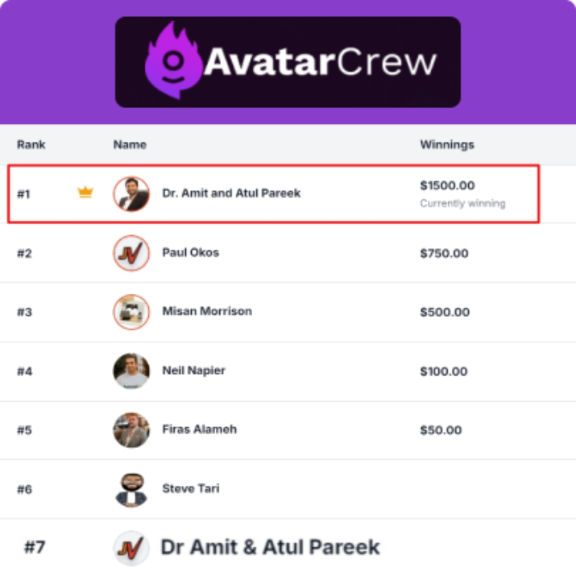
Task: Click the Dr Amit & Atul Pareek text at rank #7
Action: pos(270,548)
